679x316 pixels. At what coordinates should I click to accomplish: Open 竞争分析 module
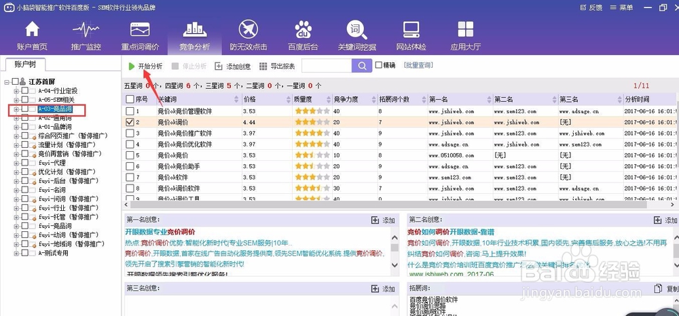point(194,35)
